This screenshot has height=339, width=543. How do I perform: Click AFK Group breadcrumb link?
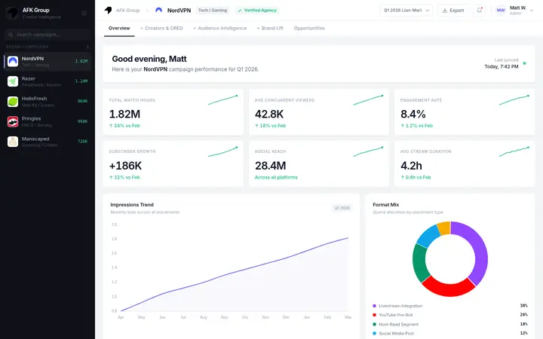[x=127, y=11]
